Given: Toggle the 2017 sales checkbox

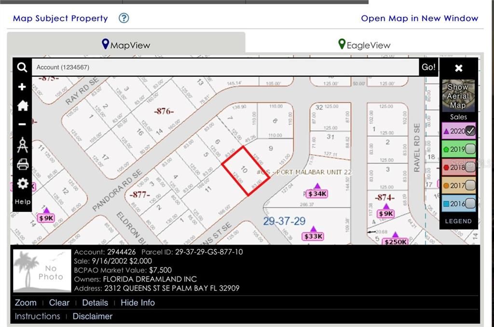Looking at the screenshot, I should point(470,185).
